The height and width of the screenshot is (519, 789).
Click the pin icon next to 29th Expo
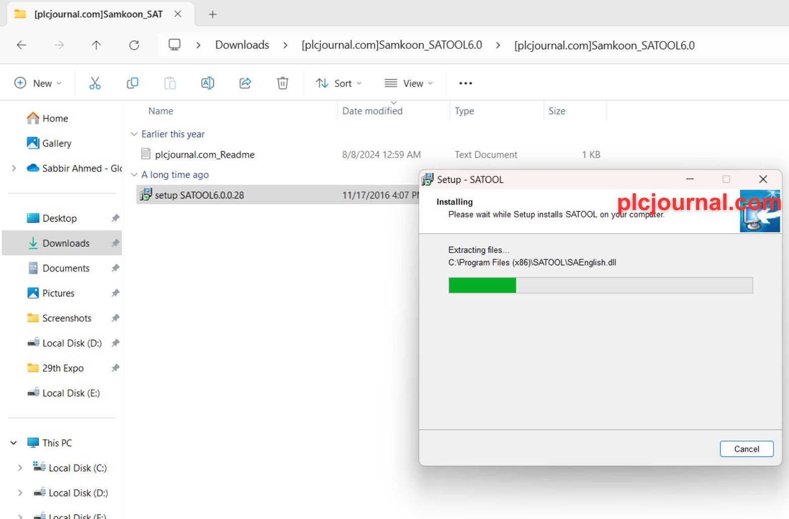(115, 368)
